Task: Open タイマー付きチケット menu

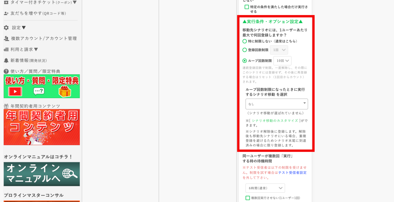Action: coord(43,3)
